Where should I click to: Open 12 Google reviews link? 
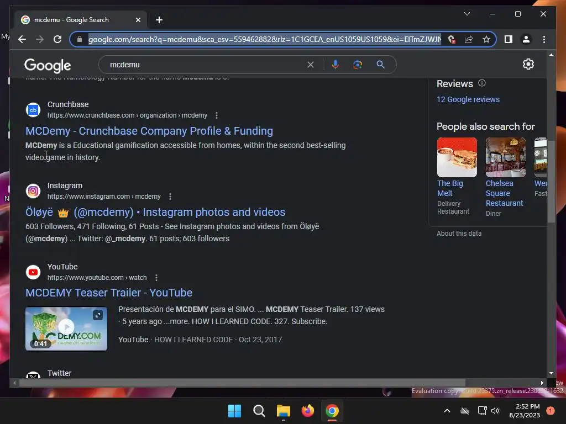click(x=468, y=99)
